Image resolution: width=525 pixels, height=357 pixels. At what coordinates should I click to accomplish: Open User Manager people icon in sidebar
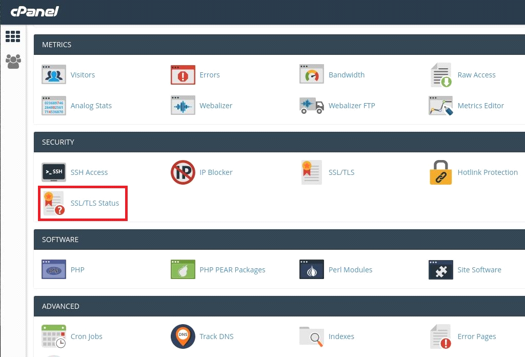[13, 61]
